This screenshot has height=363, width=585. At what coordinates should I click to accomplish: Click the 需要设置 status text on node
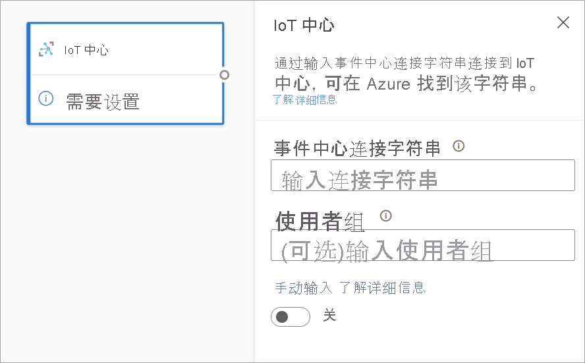pos(103,101)
